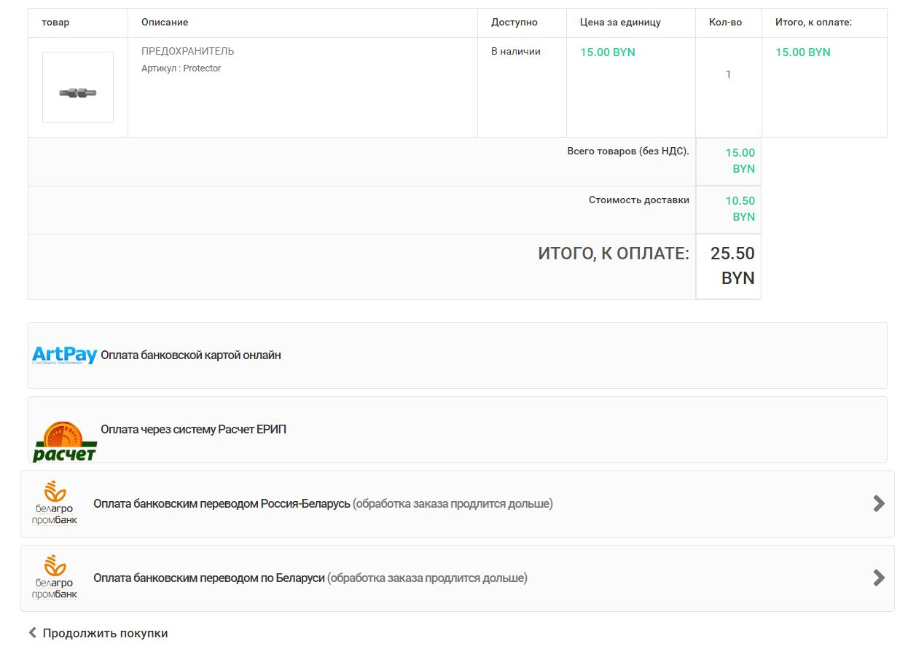Choose Оплата банковской картой онлайн
This screenshot has height=657, width=908.
coord(191,355)
